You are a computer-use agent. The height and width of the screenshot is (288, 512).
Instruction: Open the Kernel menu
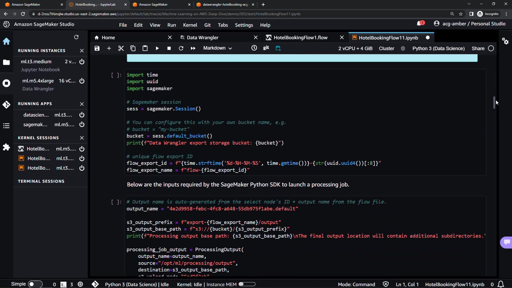[x=190, y=25]
